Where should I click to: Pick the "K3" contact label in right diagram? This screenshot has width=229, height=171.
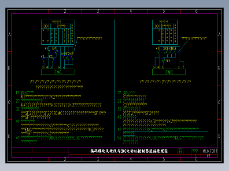click(174, 49)
